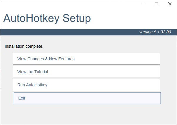Minimize the AutoHotkey Setup window
The height and width of the screenshot is (125, 177).
143,4
